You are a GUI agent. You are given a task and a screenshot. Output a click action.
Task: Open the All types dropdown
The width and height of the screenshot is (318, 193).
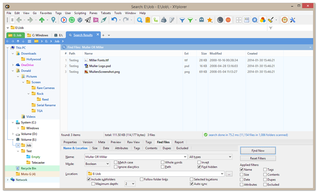(x=210, y=157)
